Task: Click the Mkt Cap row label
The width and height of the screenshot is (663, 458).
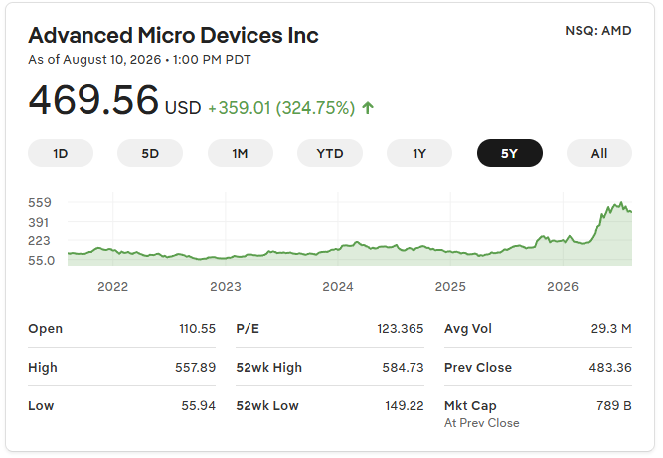Action: click(470, 406)
